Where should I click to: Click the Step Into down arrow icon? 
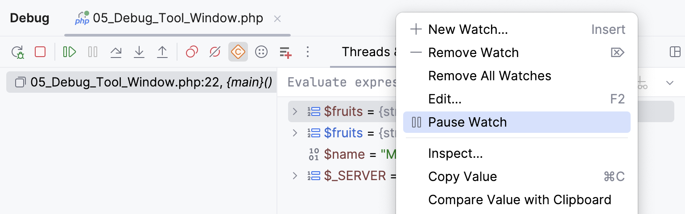(x=139, y=52)
